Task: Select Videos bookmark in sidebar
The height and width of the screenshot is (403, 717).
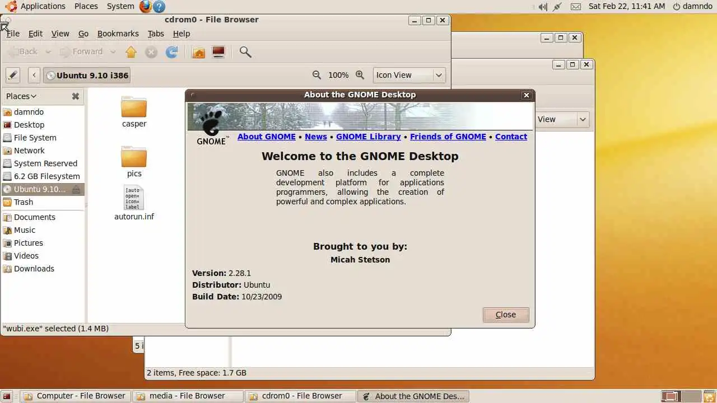Action: (43, 256)
